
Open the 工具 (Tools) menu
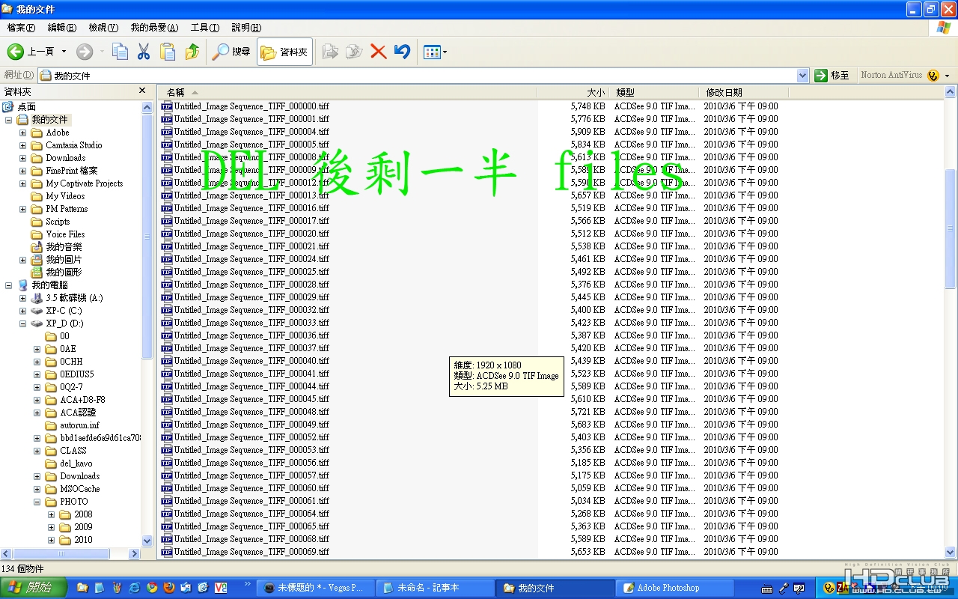tap(205, 28)
